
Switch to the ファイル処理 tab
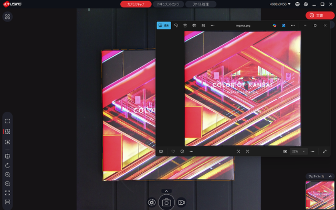pos(201,4)
